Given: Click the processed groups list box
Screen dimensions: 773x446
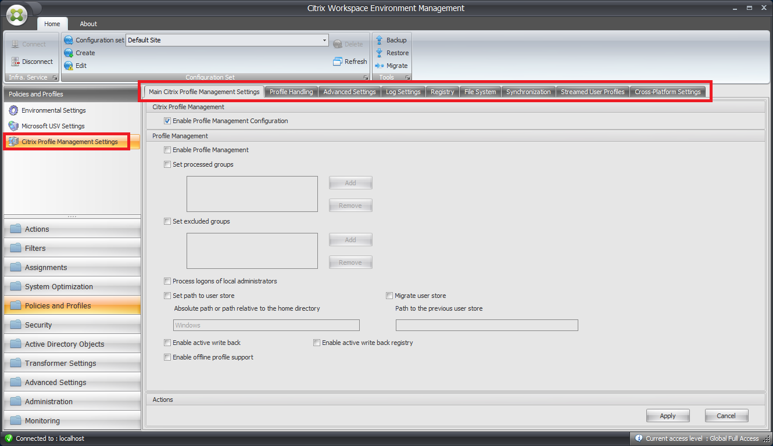Looking at the screenshot, I should [x=252, y=194].
